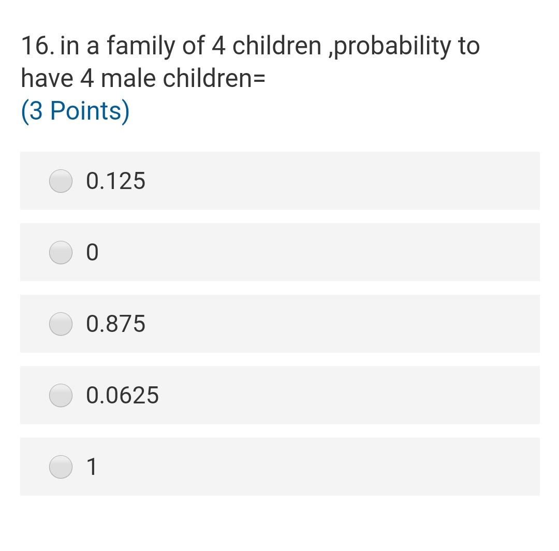The image size is (559, 551).
Task: Click the (3 Points) label
Action: [75, 110]
